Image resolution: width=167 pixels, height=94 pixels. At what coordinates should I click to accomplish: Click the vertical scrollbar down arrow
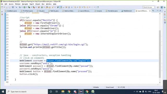point(160,83)
